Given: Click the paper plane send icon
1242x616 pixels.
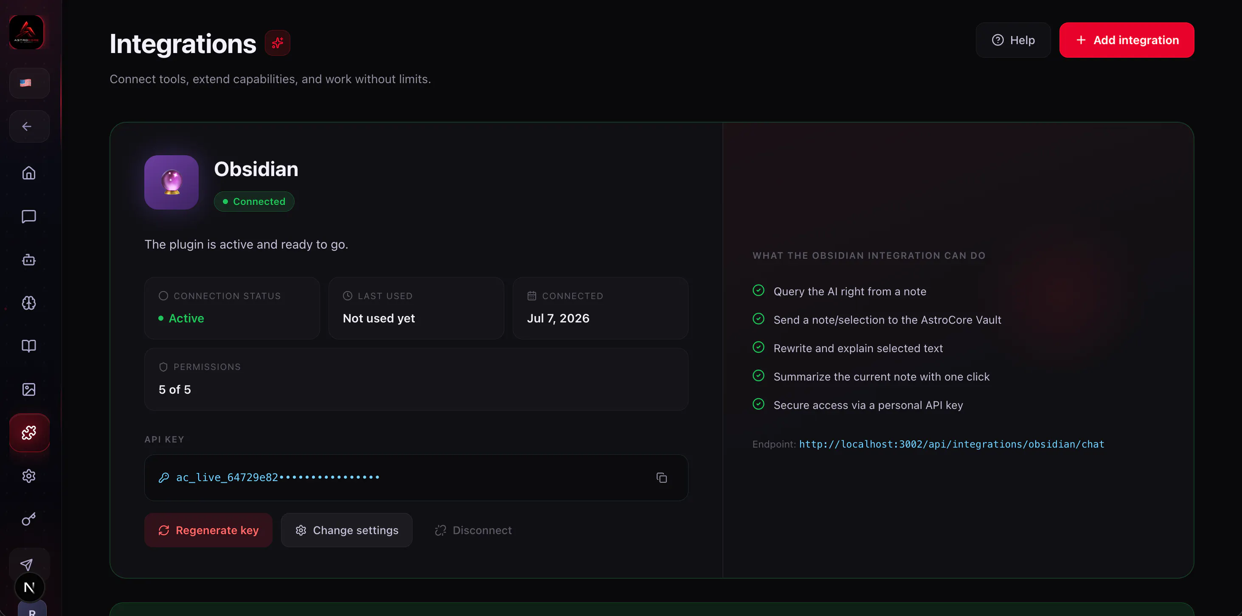Looking at the screenshot, I should 26,564.
